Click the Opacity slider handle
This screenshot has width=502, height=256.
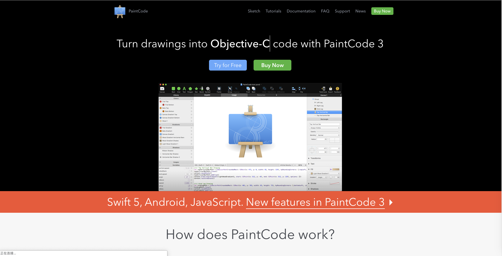coord(339,132)
